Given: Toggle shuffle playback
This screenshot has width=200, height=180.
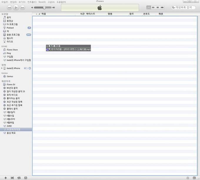Looking at the screenshot, I should click(x=12, y=178).
